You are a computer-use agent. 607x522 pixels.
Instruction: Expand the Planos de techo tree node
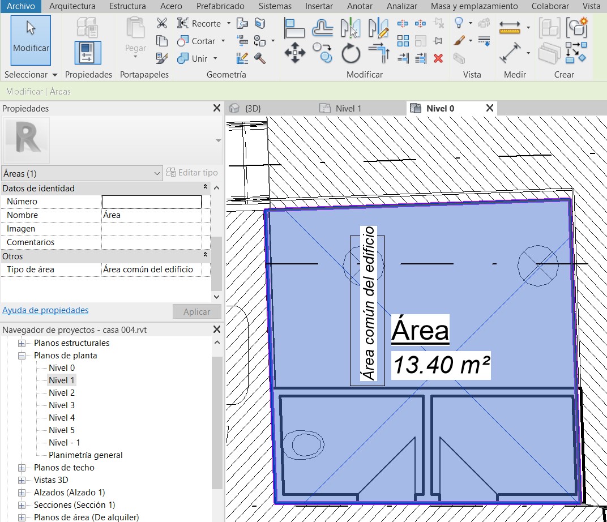point(22,468)
